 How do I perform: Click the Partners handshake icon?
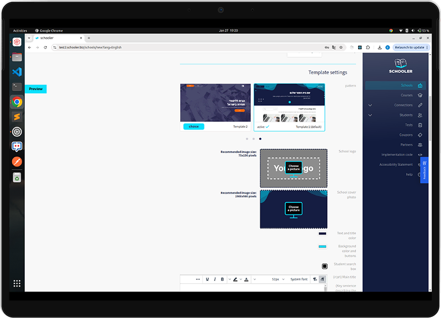[420, 145]
